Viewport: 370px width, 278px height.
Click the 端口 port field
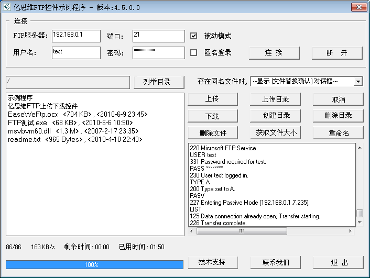pyautogui.click(x=159, y=36)
